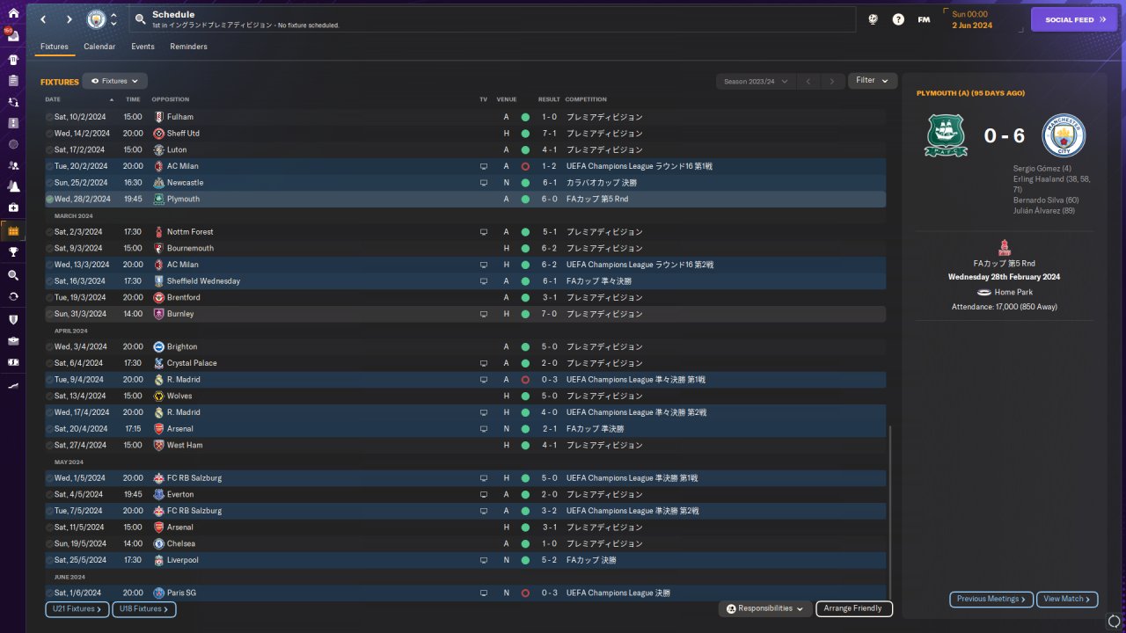The height and width of the screenshot is (633, 1126).
Task: Click the Opposition column header
Action: (x=170, y=99)
